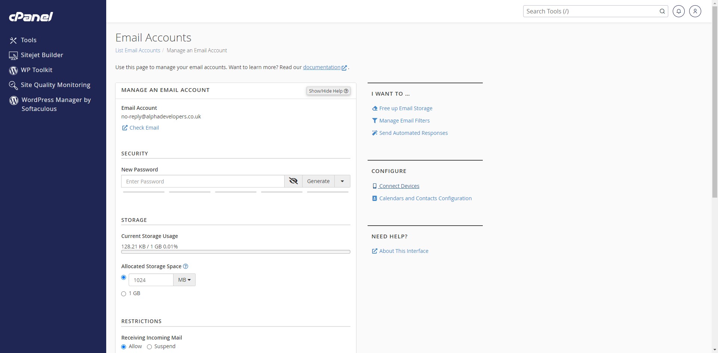
Task: Click the Generate password button
Action: click(318, 181)
